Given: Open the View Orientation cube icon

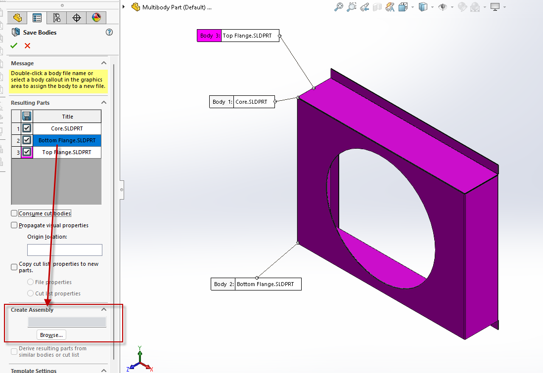Looking at the screenshot, I should click(402, 7).
